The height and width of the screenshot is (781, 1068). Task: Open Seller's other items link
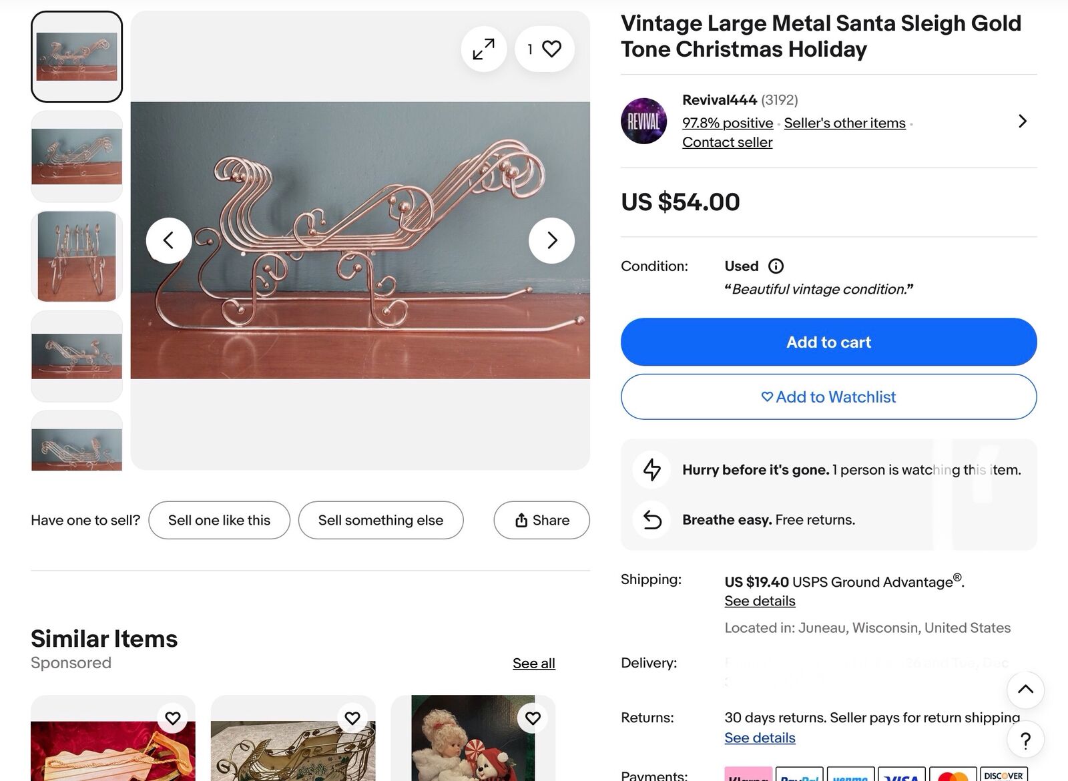click(x=844, y=123)
